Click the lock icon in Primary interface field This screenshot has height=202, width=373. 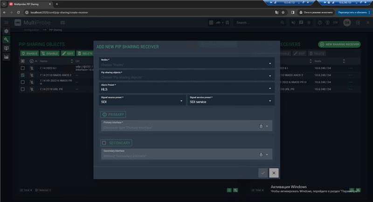[x=261, y=126]
